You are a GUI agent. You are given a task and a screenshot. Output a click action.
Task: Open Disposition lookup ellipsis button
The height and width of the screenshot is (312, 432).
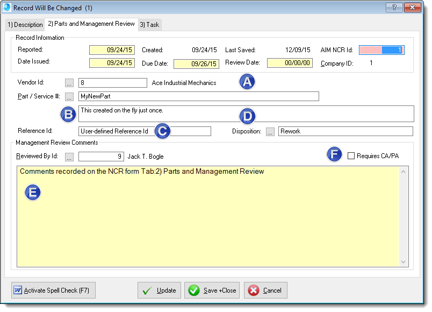click(270, 131)
